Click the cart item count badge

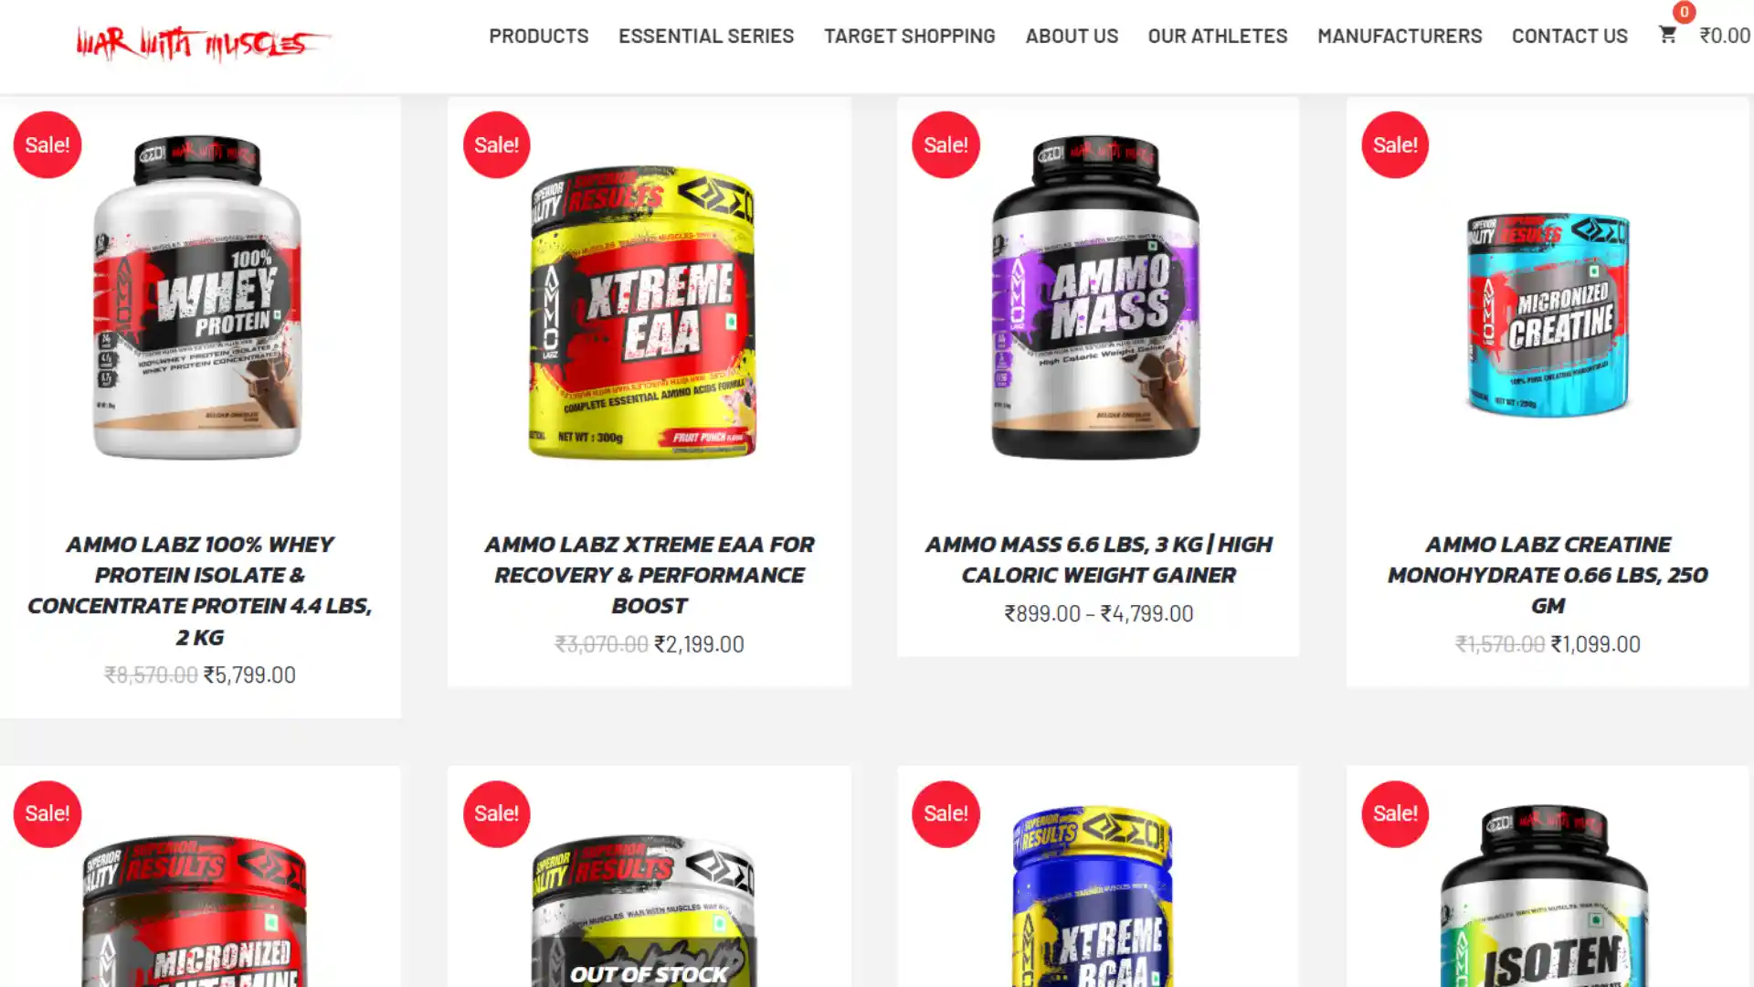tap(1684, 12)
